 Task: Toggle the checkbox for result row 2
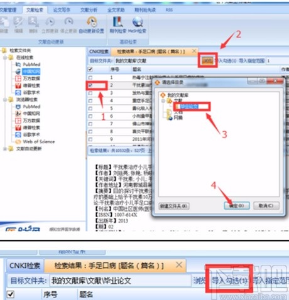pyautogui.click(x=90, y=85)
